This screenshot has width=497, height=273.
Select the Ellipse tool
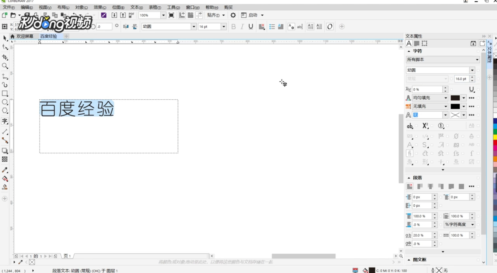click(5, 102)
